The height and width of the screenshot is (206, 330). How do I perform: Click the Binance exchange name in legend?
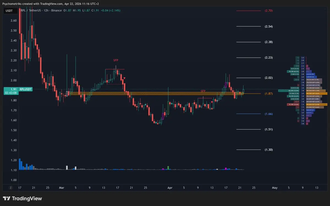(57, 10)
